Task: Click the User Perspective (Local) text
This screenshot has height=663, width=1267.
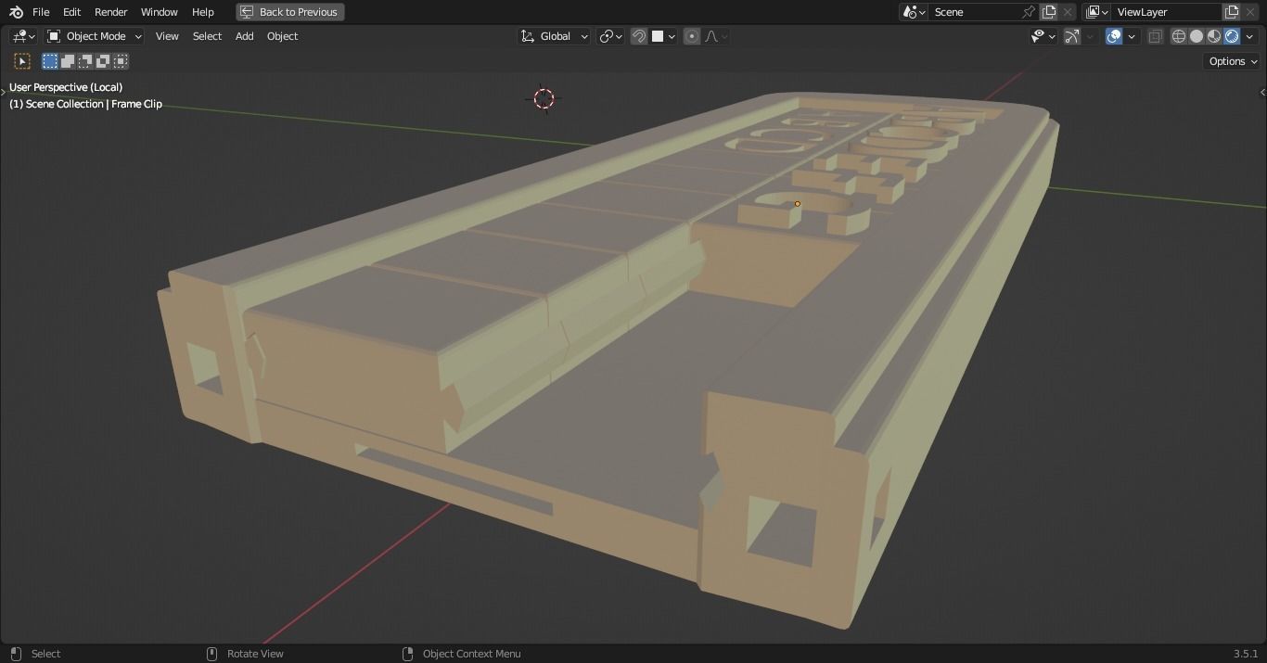Action: [66, 87]
